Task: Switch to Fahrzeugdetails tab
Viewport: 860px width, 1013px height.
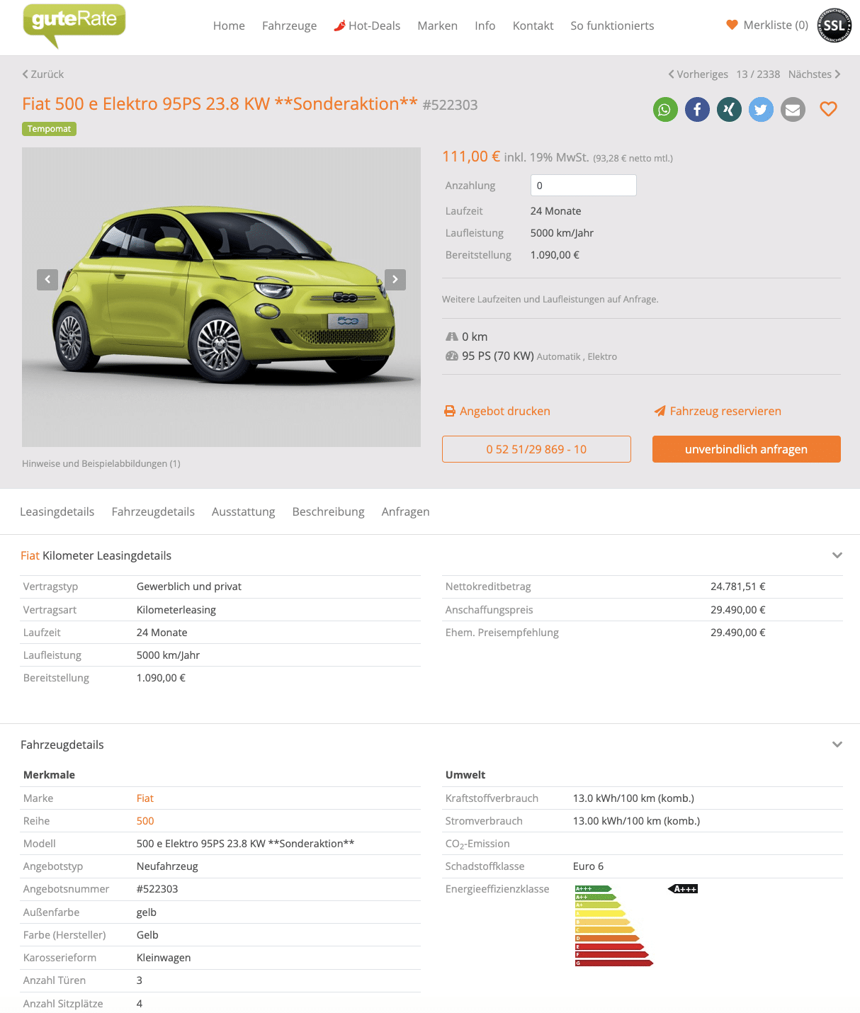Action: (x=153, y=511)
